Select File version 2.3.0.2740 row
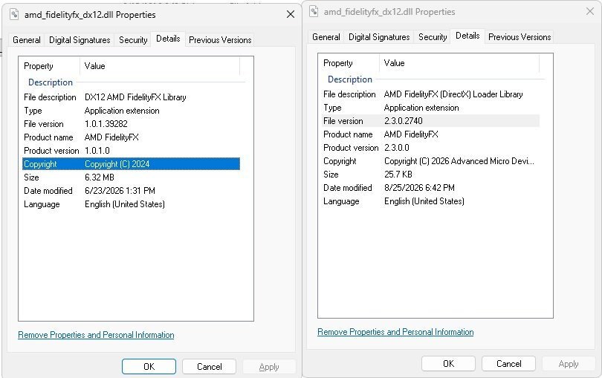The width and height of the screenshot is (602, 378). coord(430,121)
